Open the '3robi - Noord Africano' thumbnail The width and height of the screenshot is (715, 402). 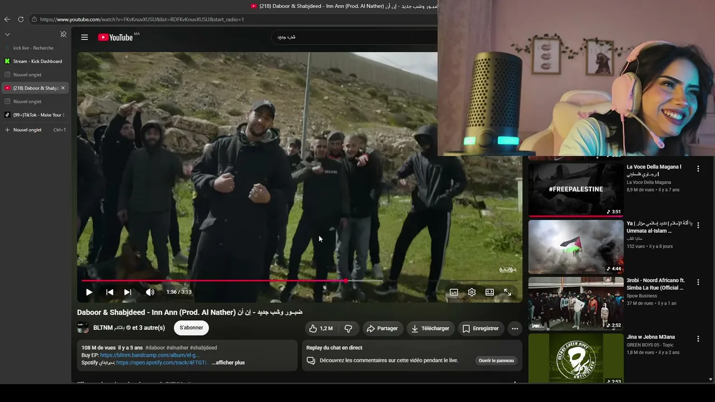(x=576, y=303)
